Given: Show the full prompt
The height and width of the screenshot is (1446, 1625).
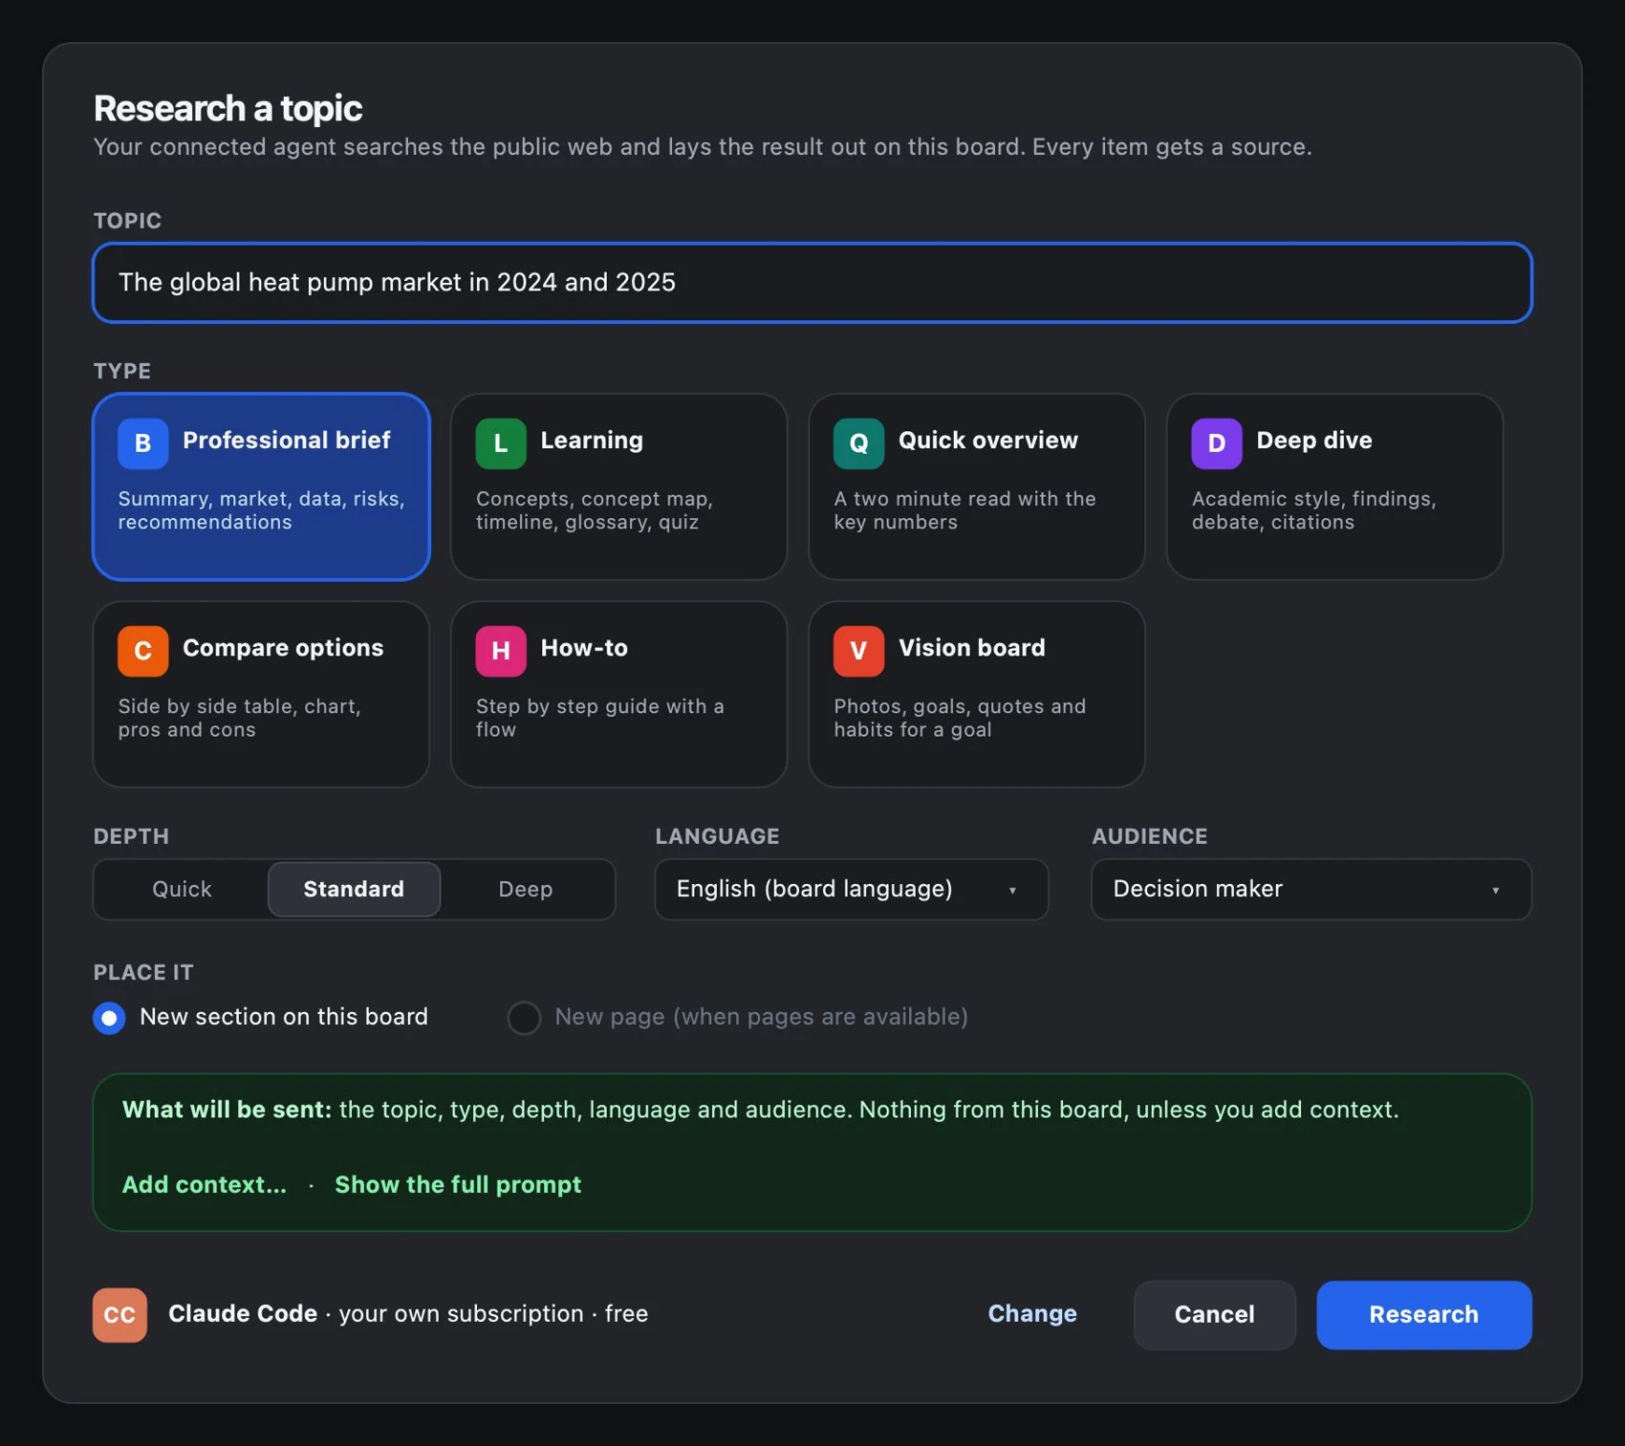Looking at the screenshot, I should (x=458, y=1184).
